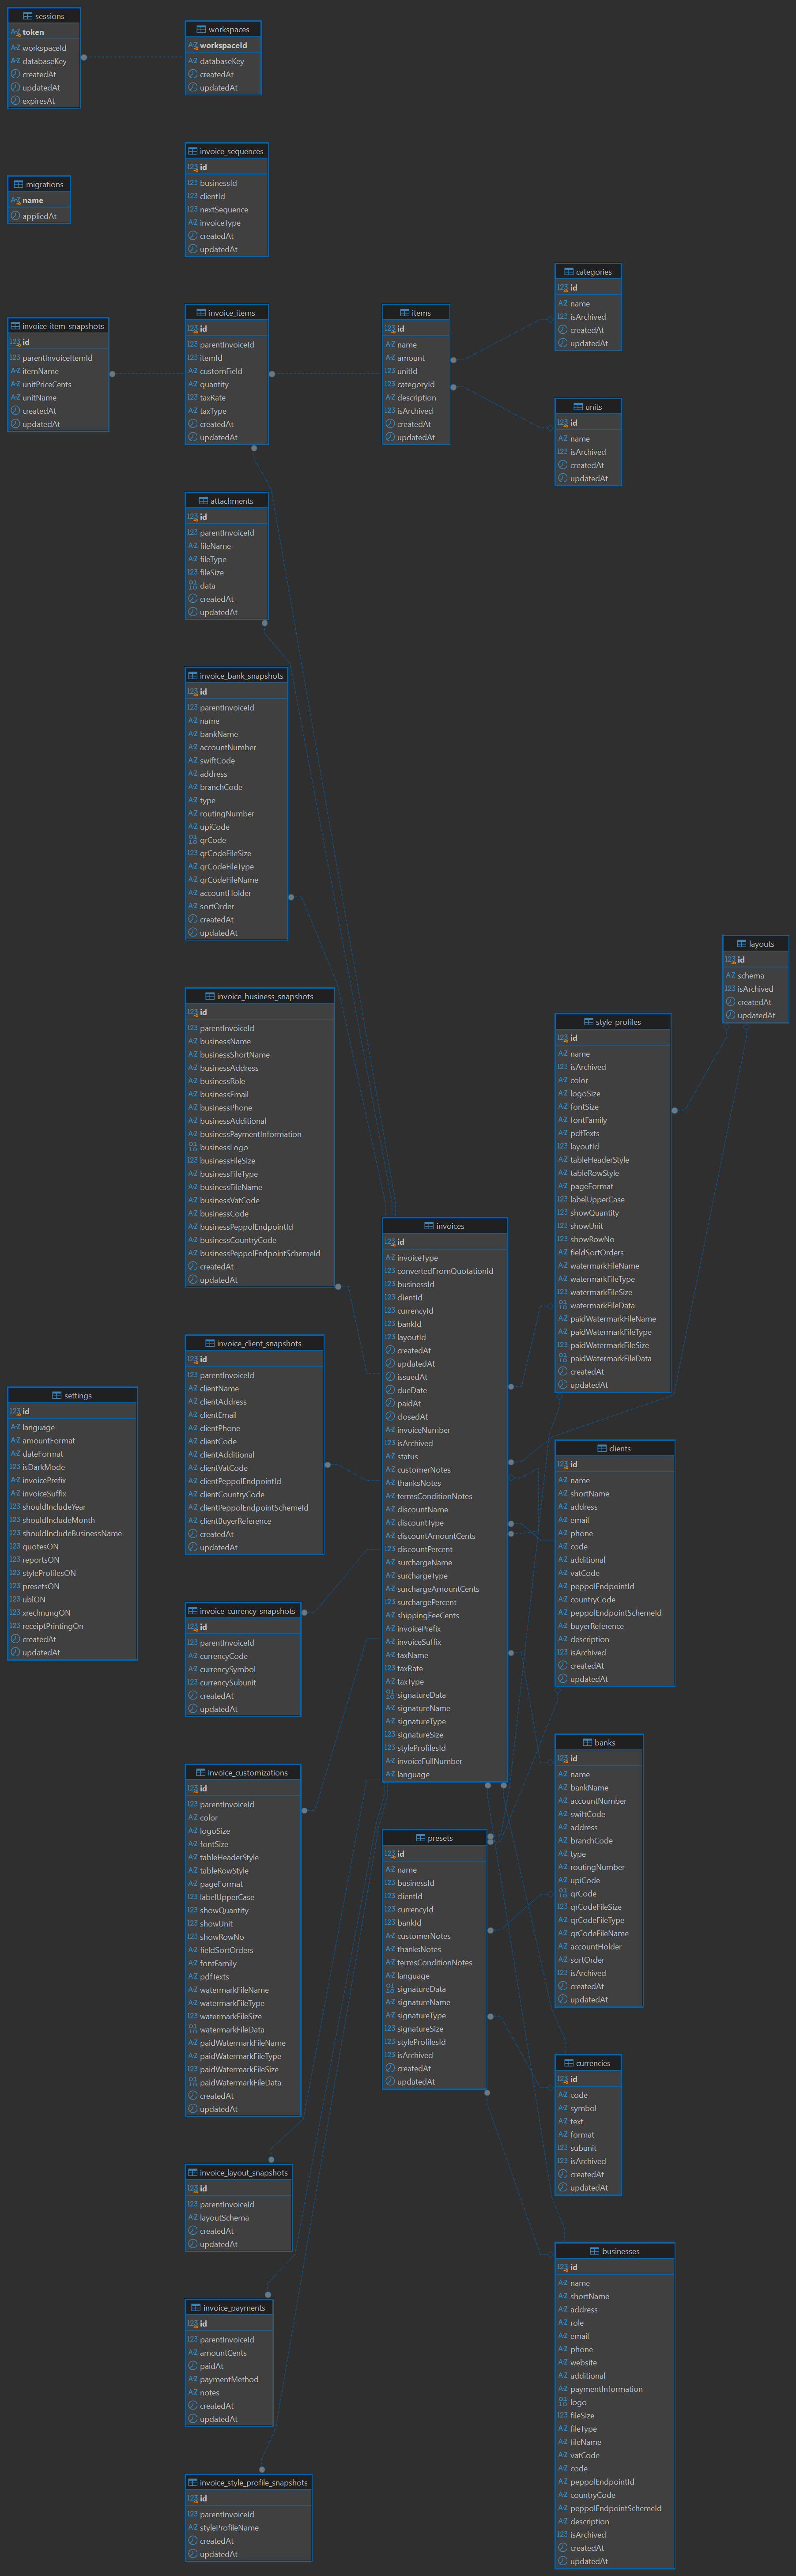Click convertedFromQuotationId in invoices table

tap(445, 1271)
